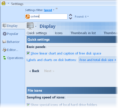Viewport: 118px width, 108px height.
Task: Open the 'Found: 6' results dropdown
Action: pyautogui.click(x=82, y=17)
